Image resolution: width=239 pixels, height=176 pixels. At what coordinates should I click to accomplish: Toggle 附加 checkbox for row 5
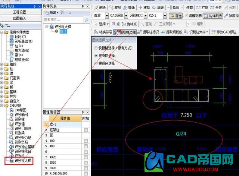[x=86, y=146]
